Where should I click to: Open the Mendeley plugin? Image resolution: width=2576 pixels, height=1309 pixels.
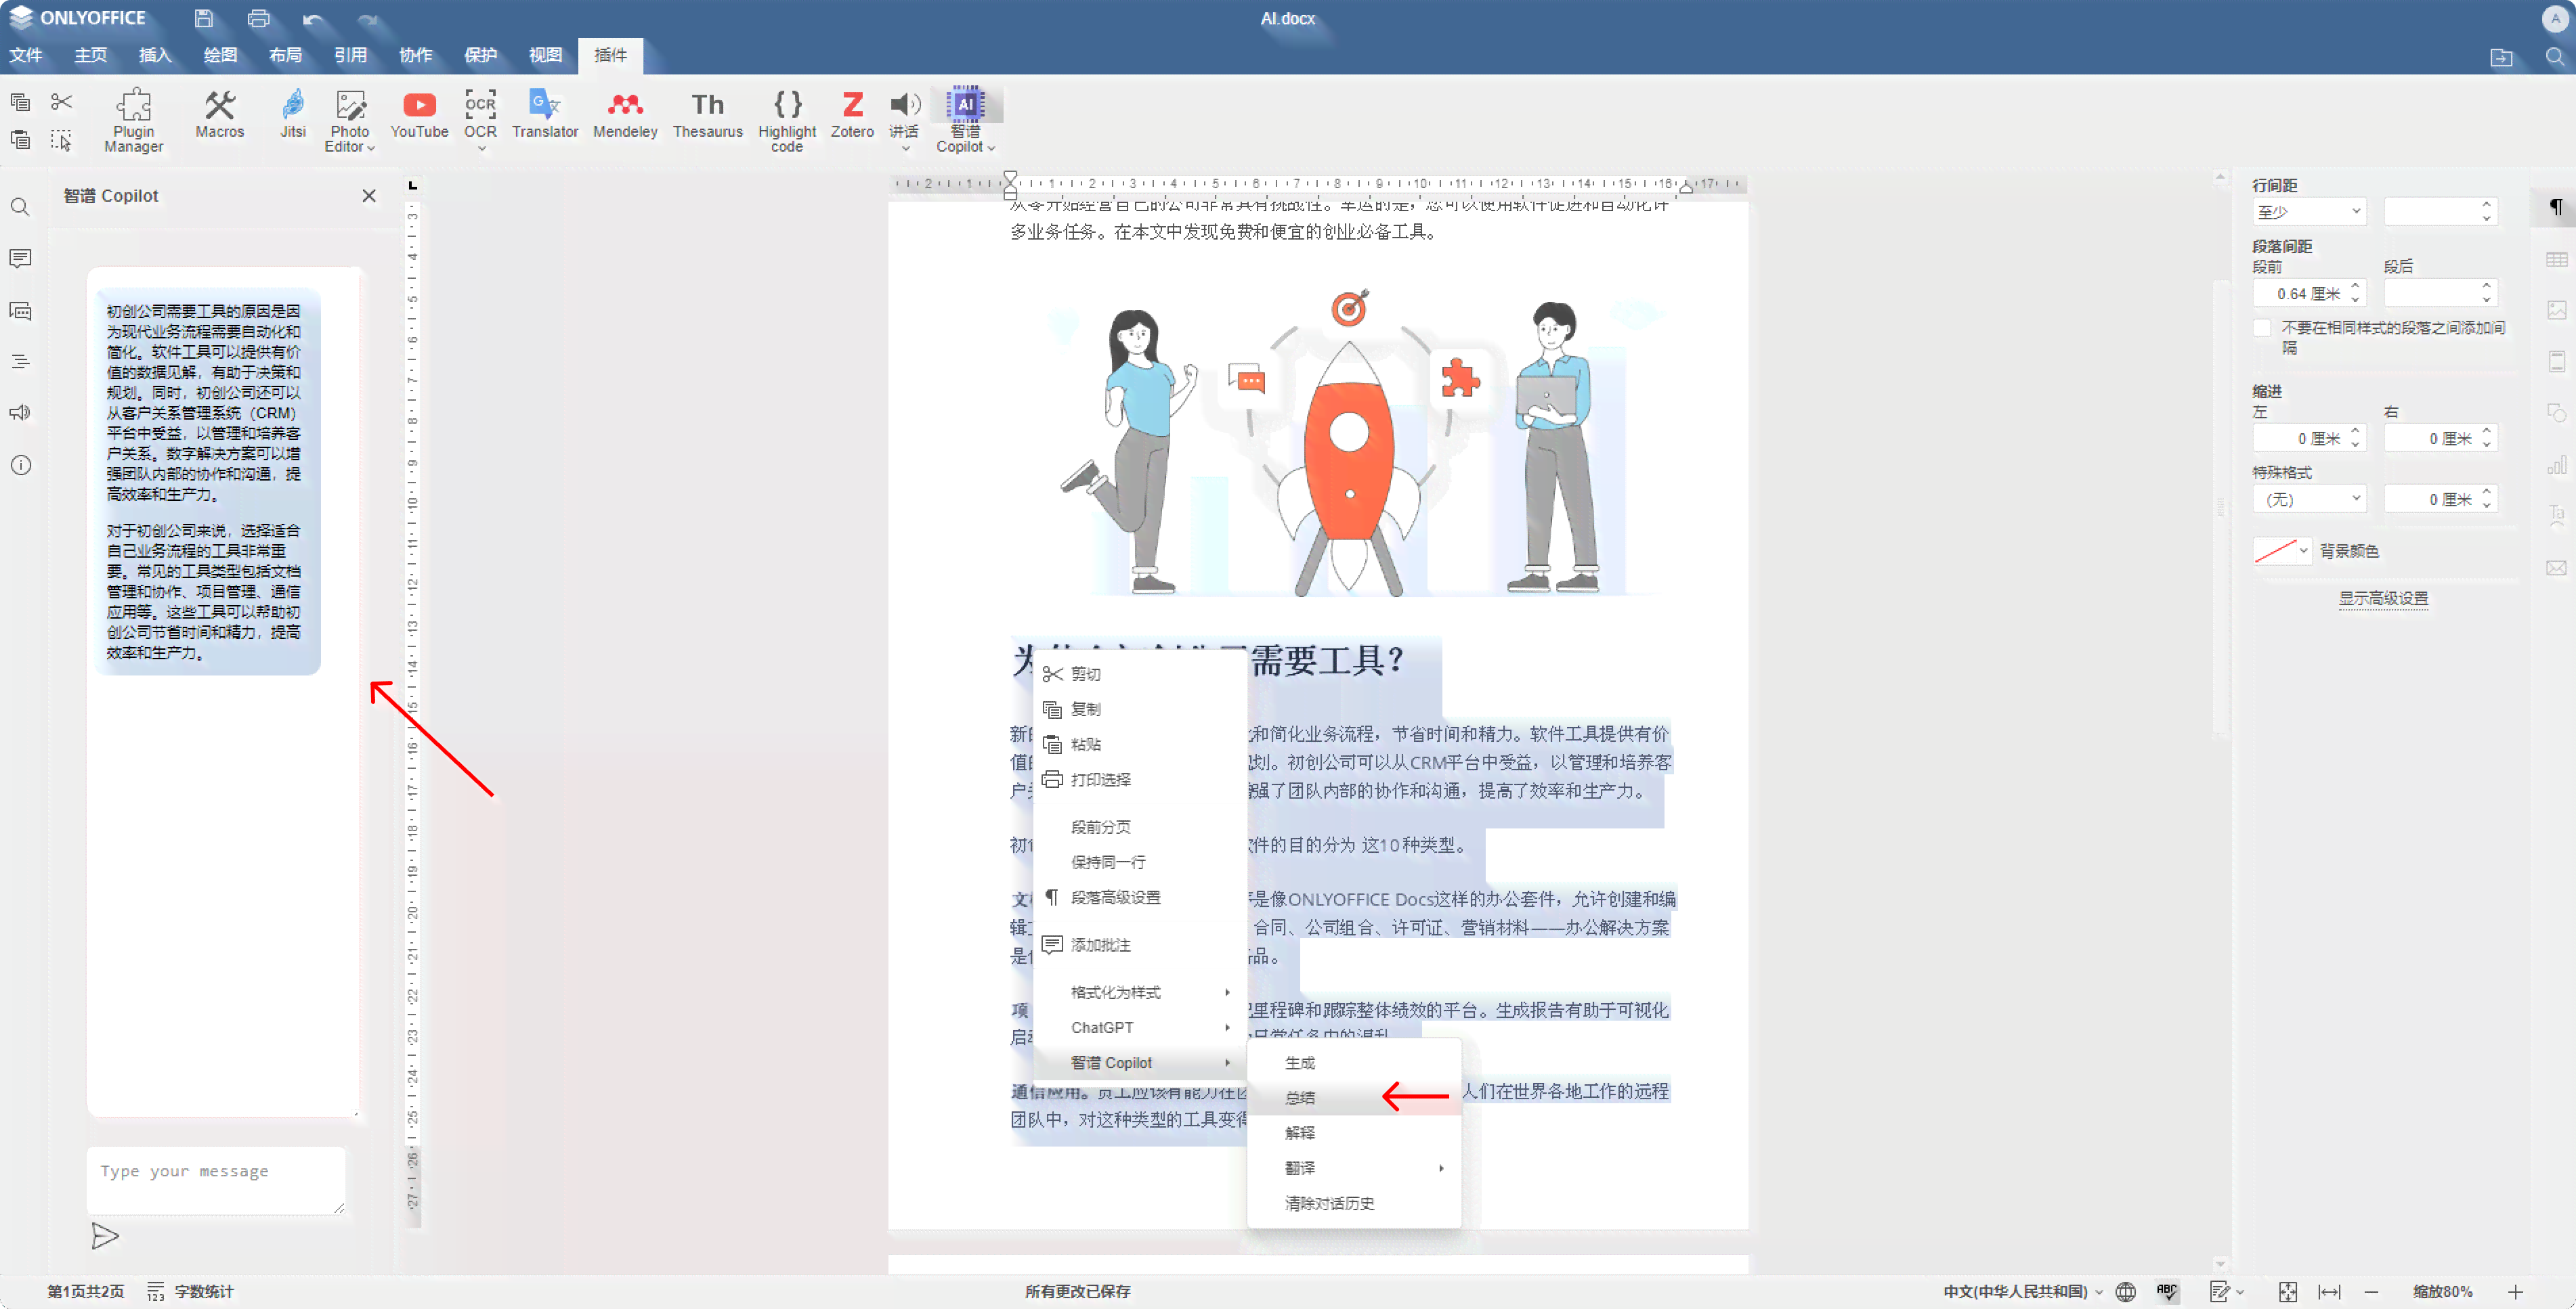click(x=625, y=113)
